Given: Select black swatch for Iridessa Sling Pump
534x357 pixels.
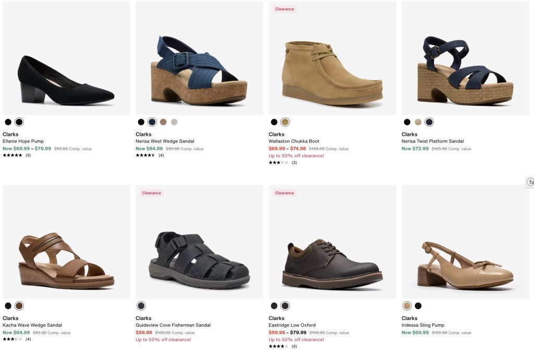Looking at the screenshot, I should click(x=418, y=306).
